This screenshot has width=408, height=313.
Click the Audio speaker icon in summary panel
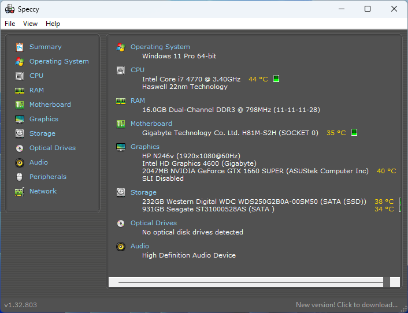pyautogui.click(x=121, y=247)
